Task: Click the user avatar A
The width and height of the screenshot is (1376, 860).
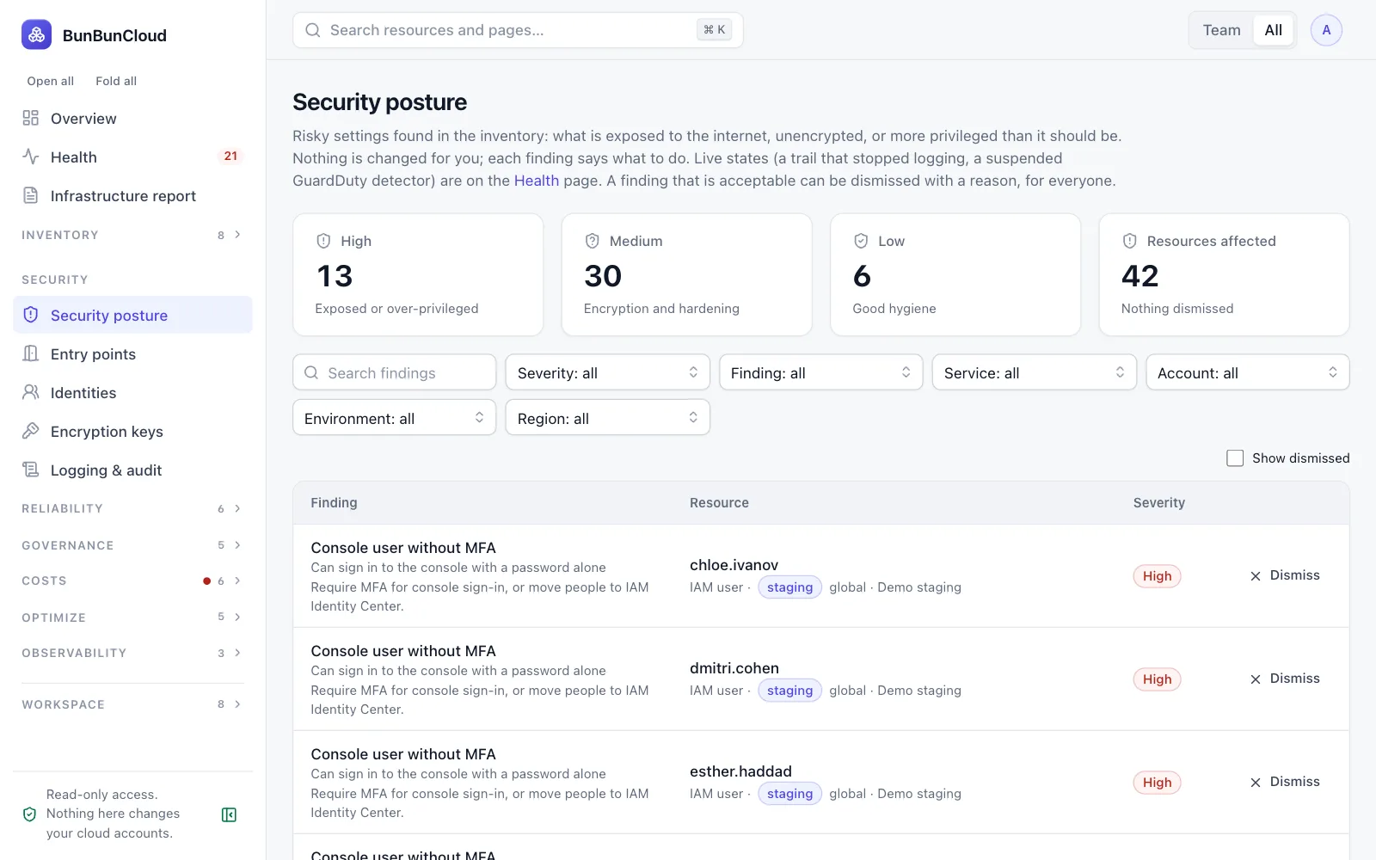Action: 1326,30
